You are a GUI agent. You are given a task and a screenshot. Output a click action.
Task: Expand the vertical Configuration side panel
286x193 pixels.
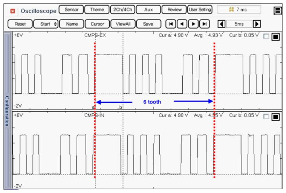tap(7, 111)
